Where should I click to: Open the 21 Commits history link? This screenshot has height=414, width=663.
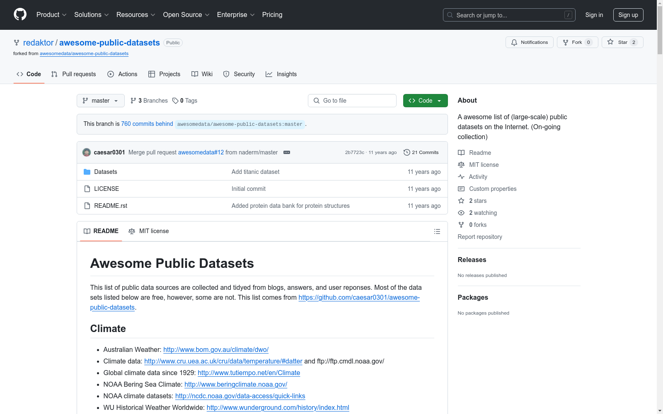tap(421, 152)
